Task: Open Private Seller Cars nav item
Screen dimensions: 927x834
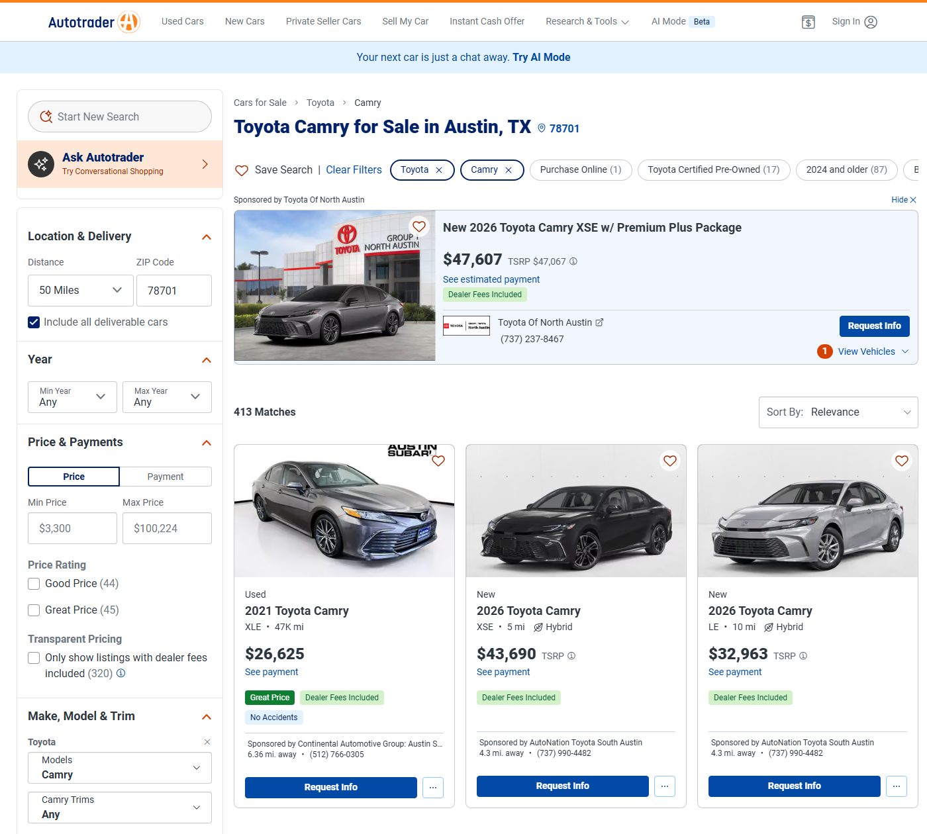Action: (324, 21)
